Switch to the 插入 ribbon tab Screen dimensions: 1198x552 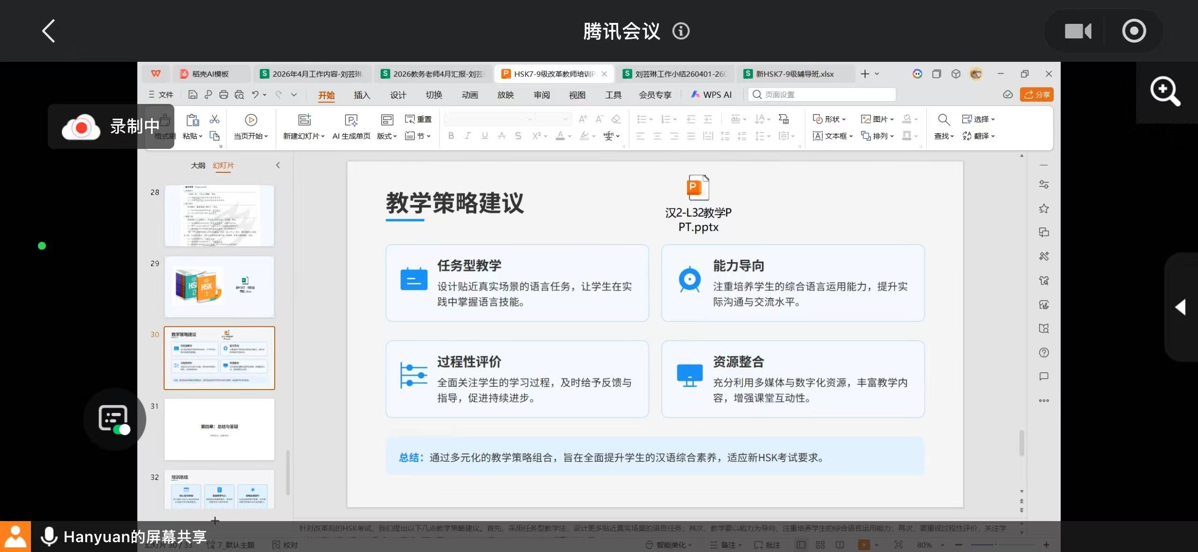361,95
